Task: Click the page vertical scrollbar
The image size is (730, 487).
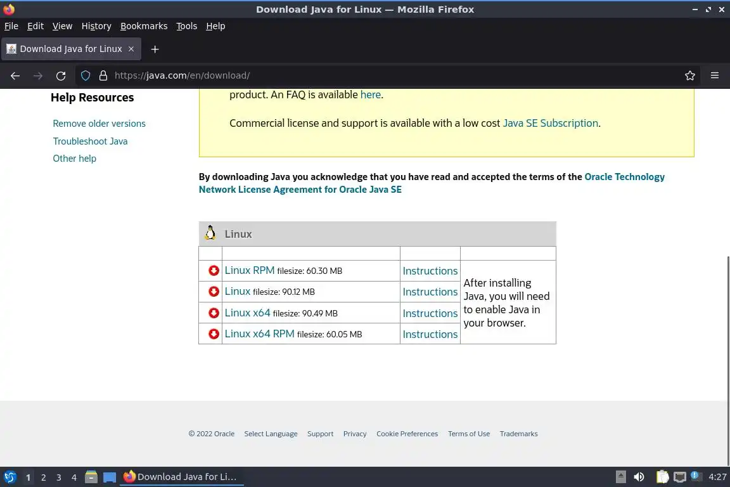Action: point(727,360)
